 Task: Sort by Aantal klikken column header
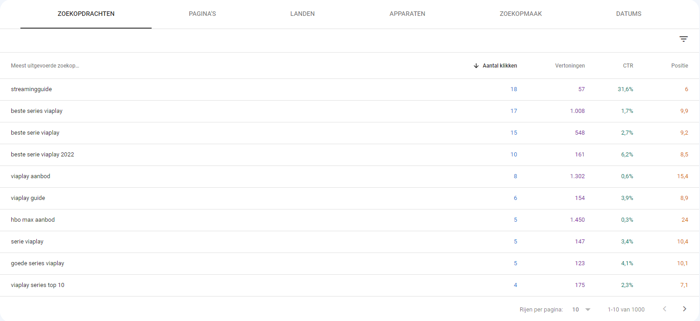(500, 66)
